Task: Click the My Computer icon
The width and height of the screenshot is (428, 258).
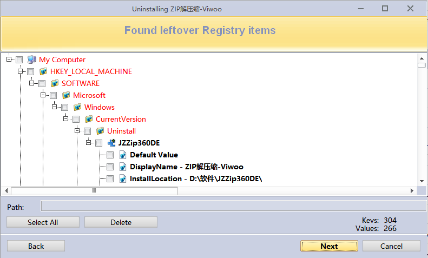Action: click(x=32, y=59)
